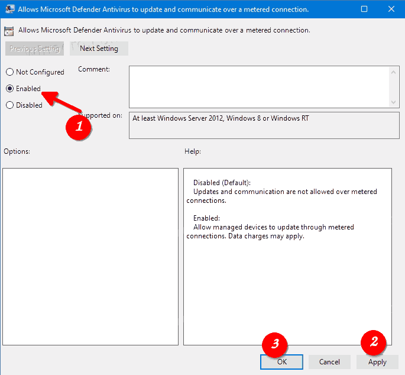Click the Supported on text 'At least Windows Server 2012'
The width and height of the screenshot is (405, 375).
pyautogui.click(x=178, y=118)
